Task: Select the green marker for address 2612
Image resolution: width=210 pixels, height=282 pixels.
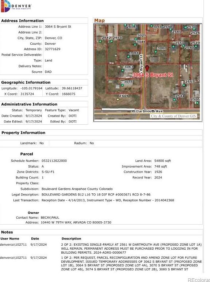Action: point(100,41)
